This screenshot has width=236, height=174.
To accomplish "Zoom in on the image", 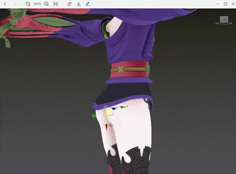I will pyautogui.click(x=47, y=4).
